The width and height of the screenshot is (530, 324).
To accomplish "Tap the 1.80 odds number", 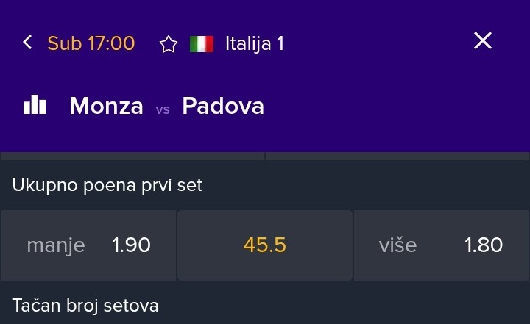I will [x=484, y=245].
